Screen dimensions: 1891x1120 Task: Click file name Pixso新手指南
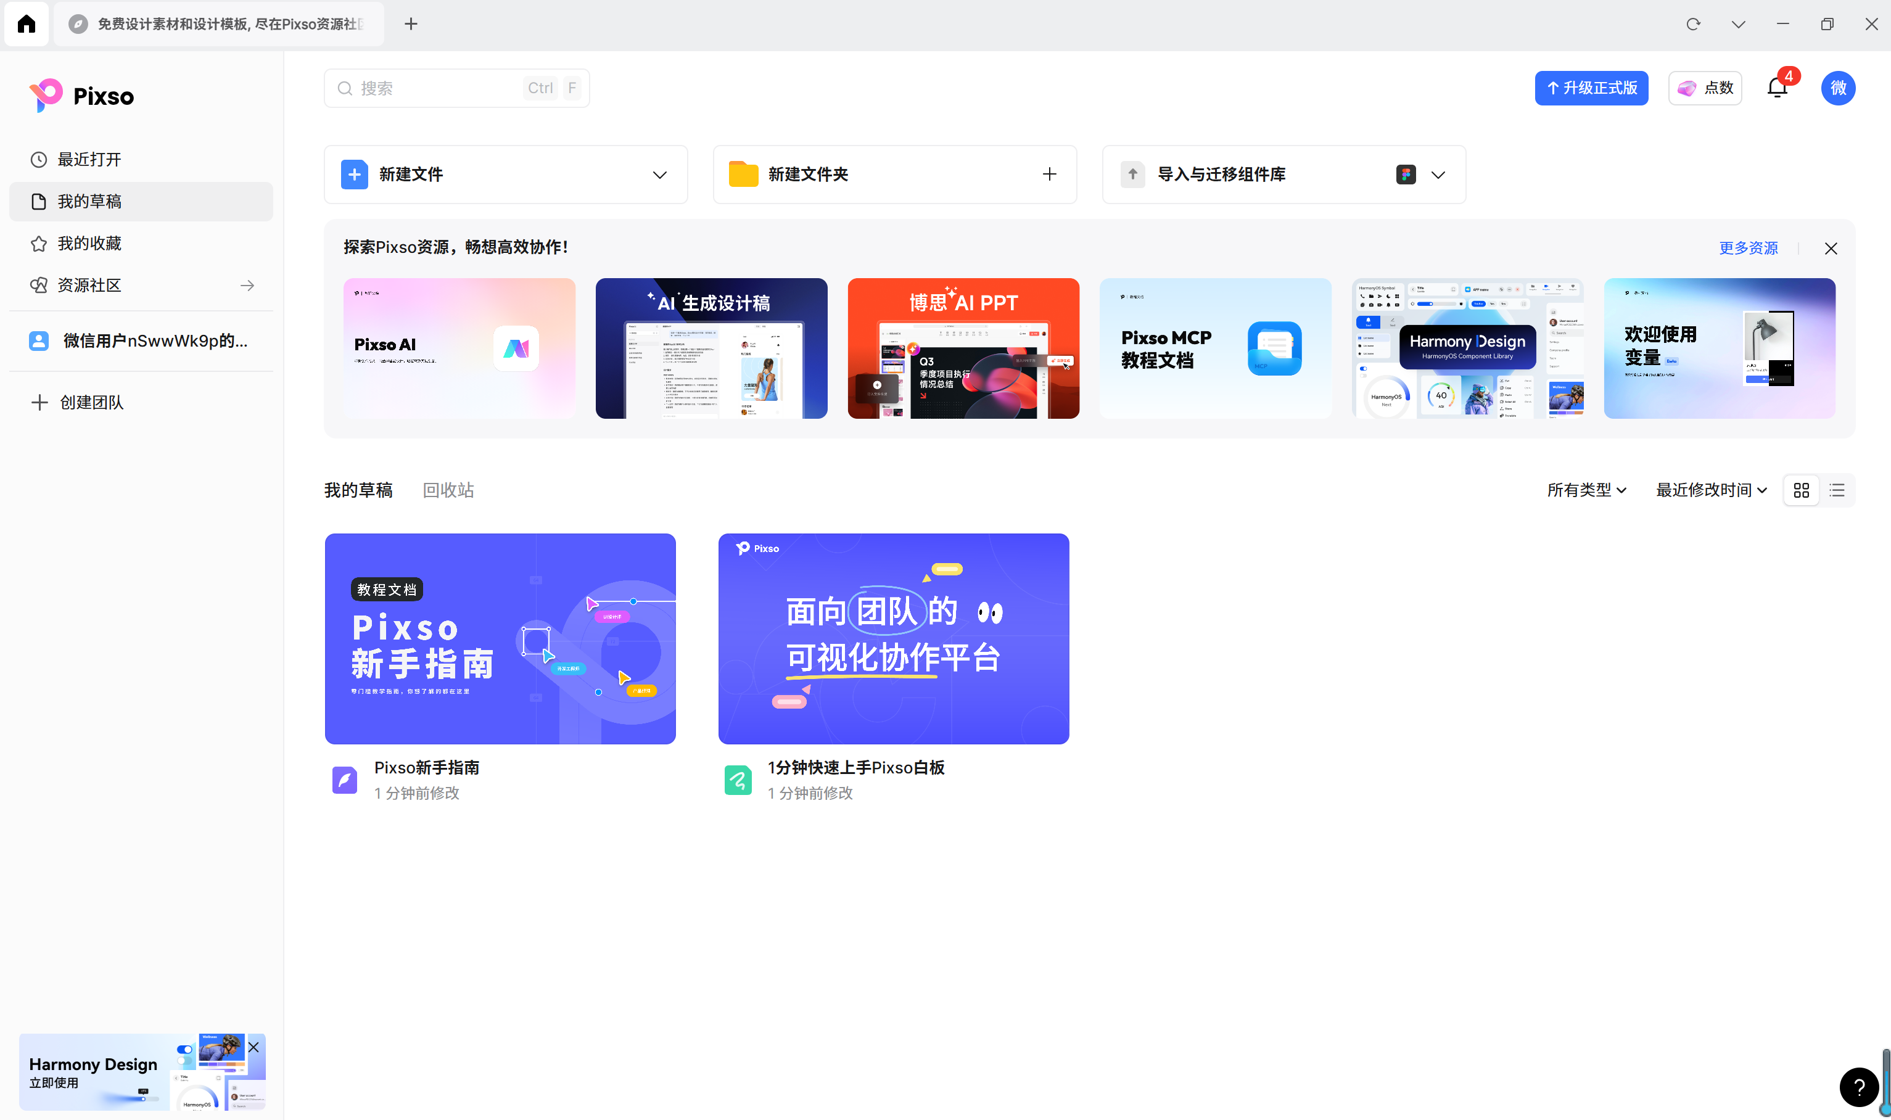(x=426, y=768)
